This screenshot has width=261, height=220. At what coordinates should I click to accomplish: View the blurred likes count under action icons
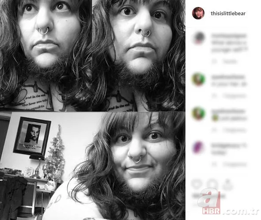coord(209,196)
